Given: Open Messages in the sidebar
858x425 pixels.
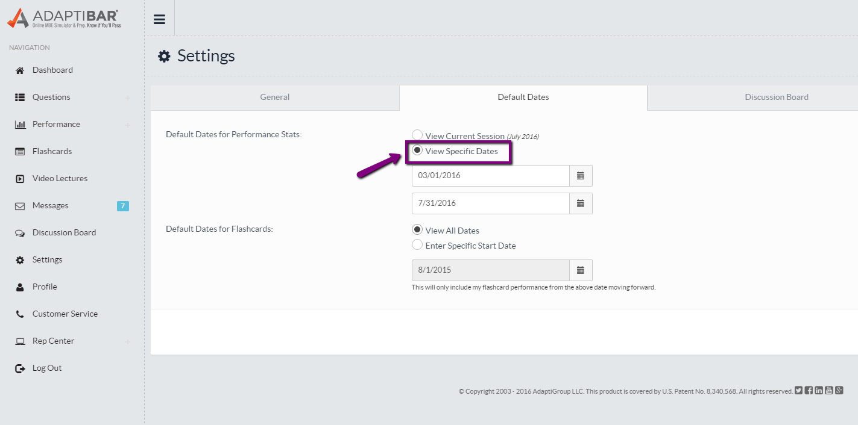Looking at the screenshot, I should tap(51, 206).
